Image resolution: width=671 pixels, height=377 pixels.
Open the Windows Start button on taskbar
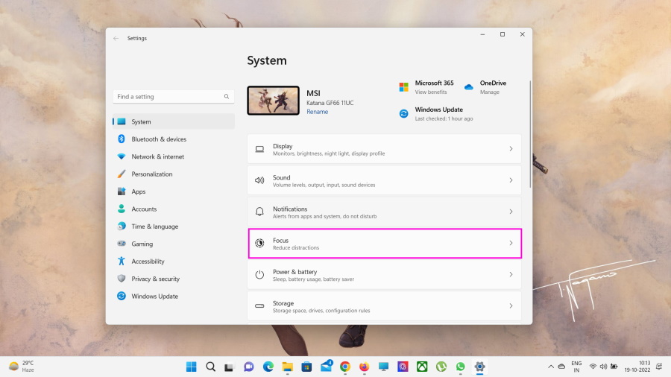pos(192,367)
